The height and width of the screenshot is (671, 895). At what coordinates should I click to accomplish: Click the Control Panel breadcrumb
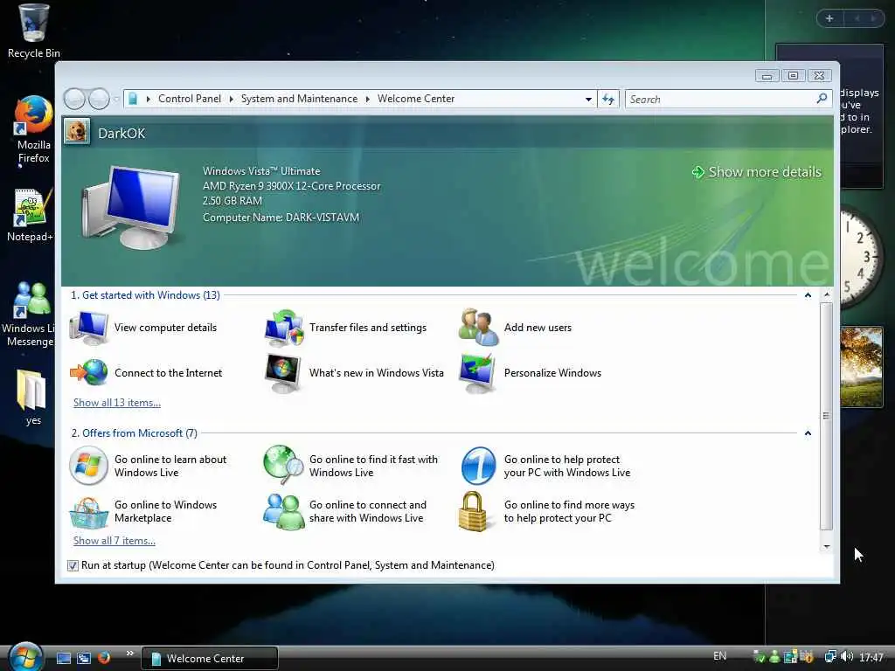tap(190, 99)
